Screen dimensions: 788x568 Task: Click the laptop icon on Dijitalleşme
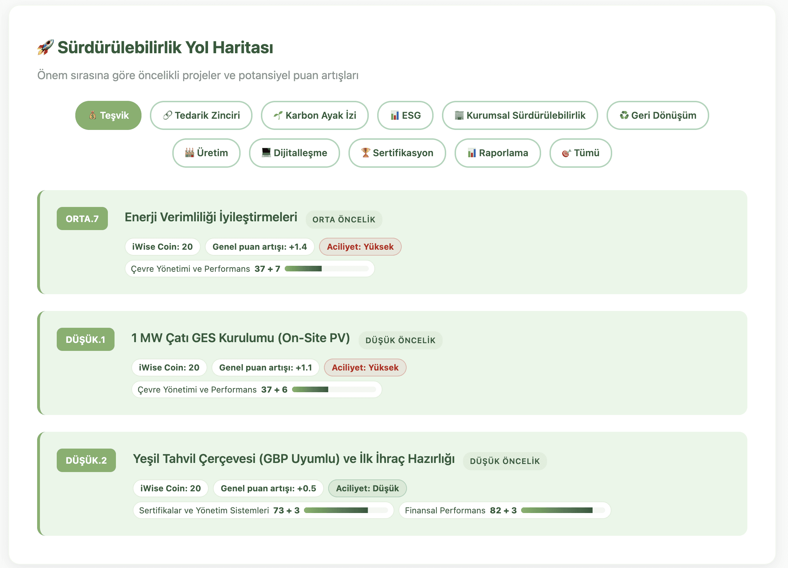coord(266,153)
